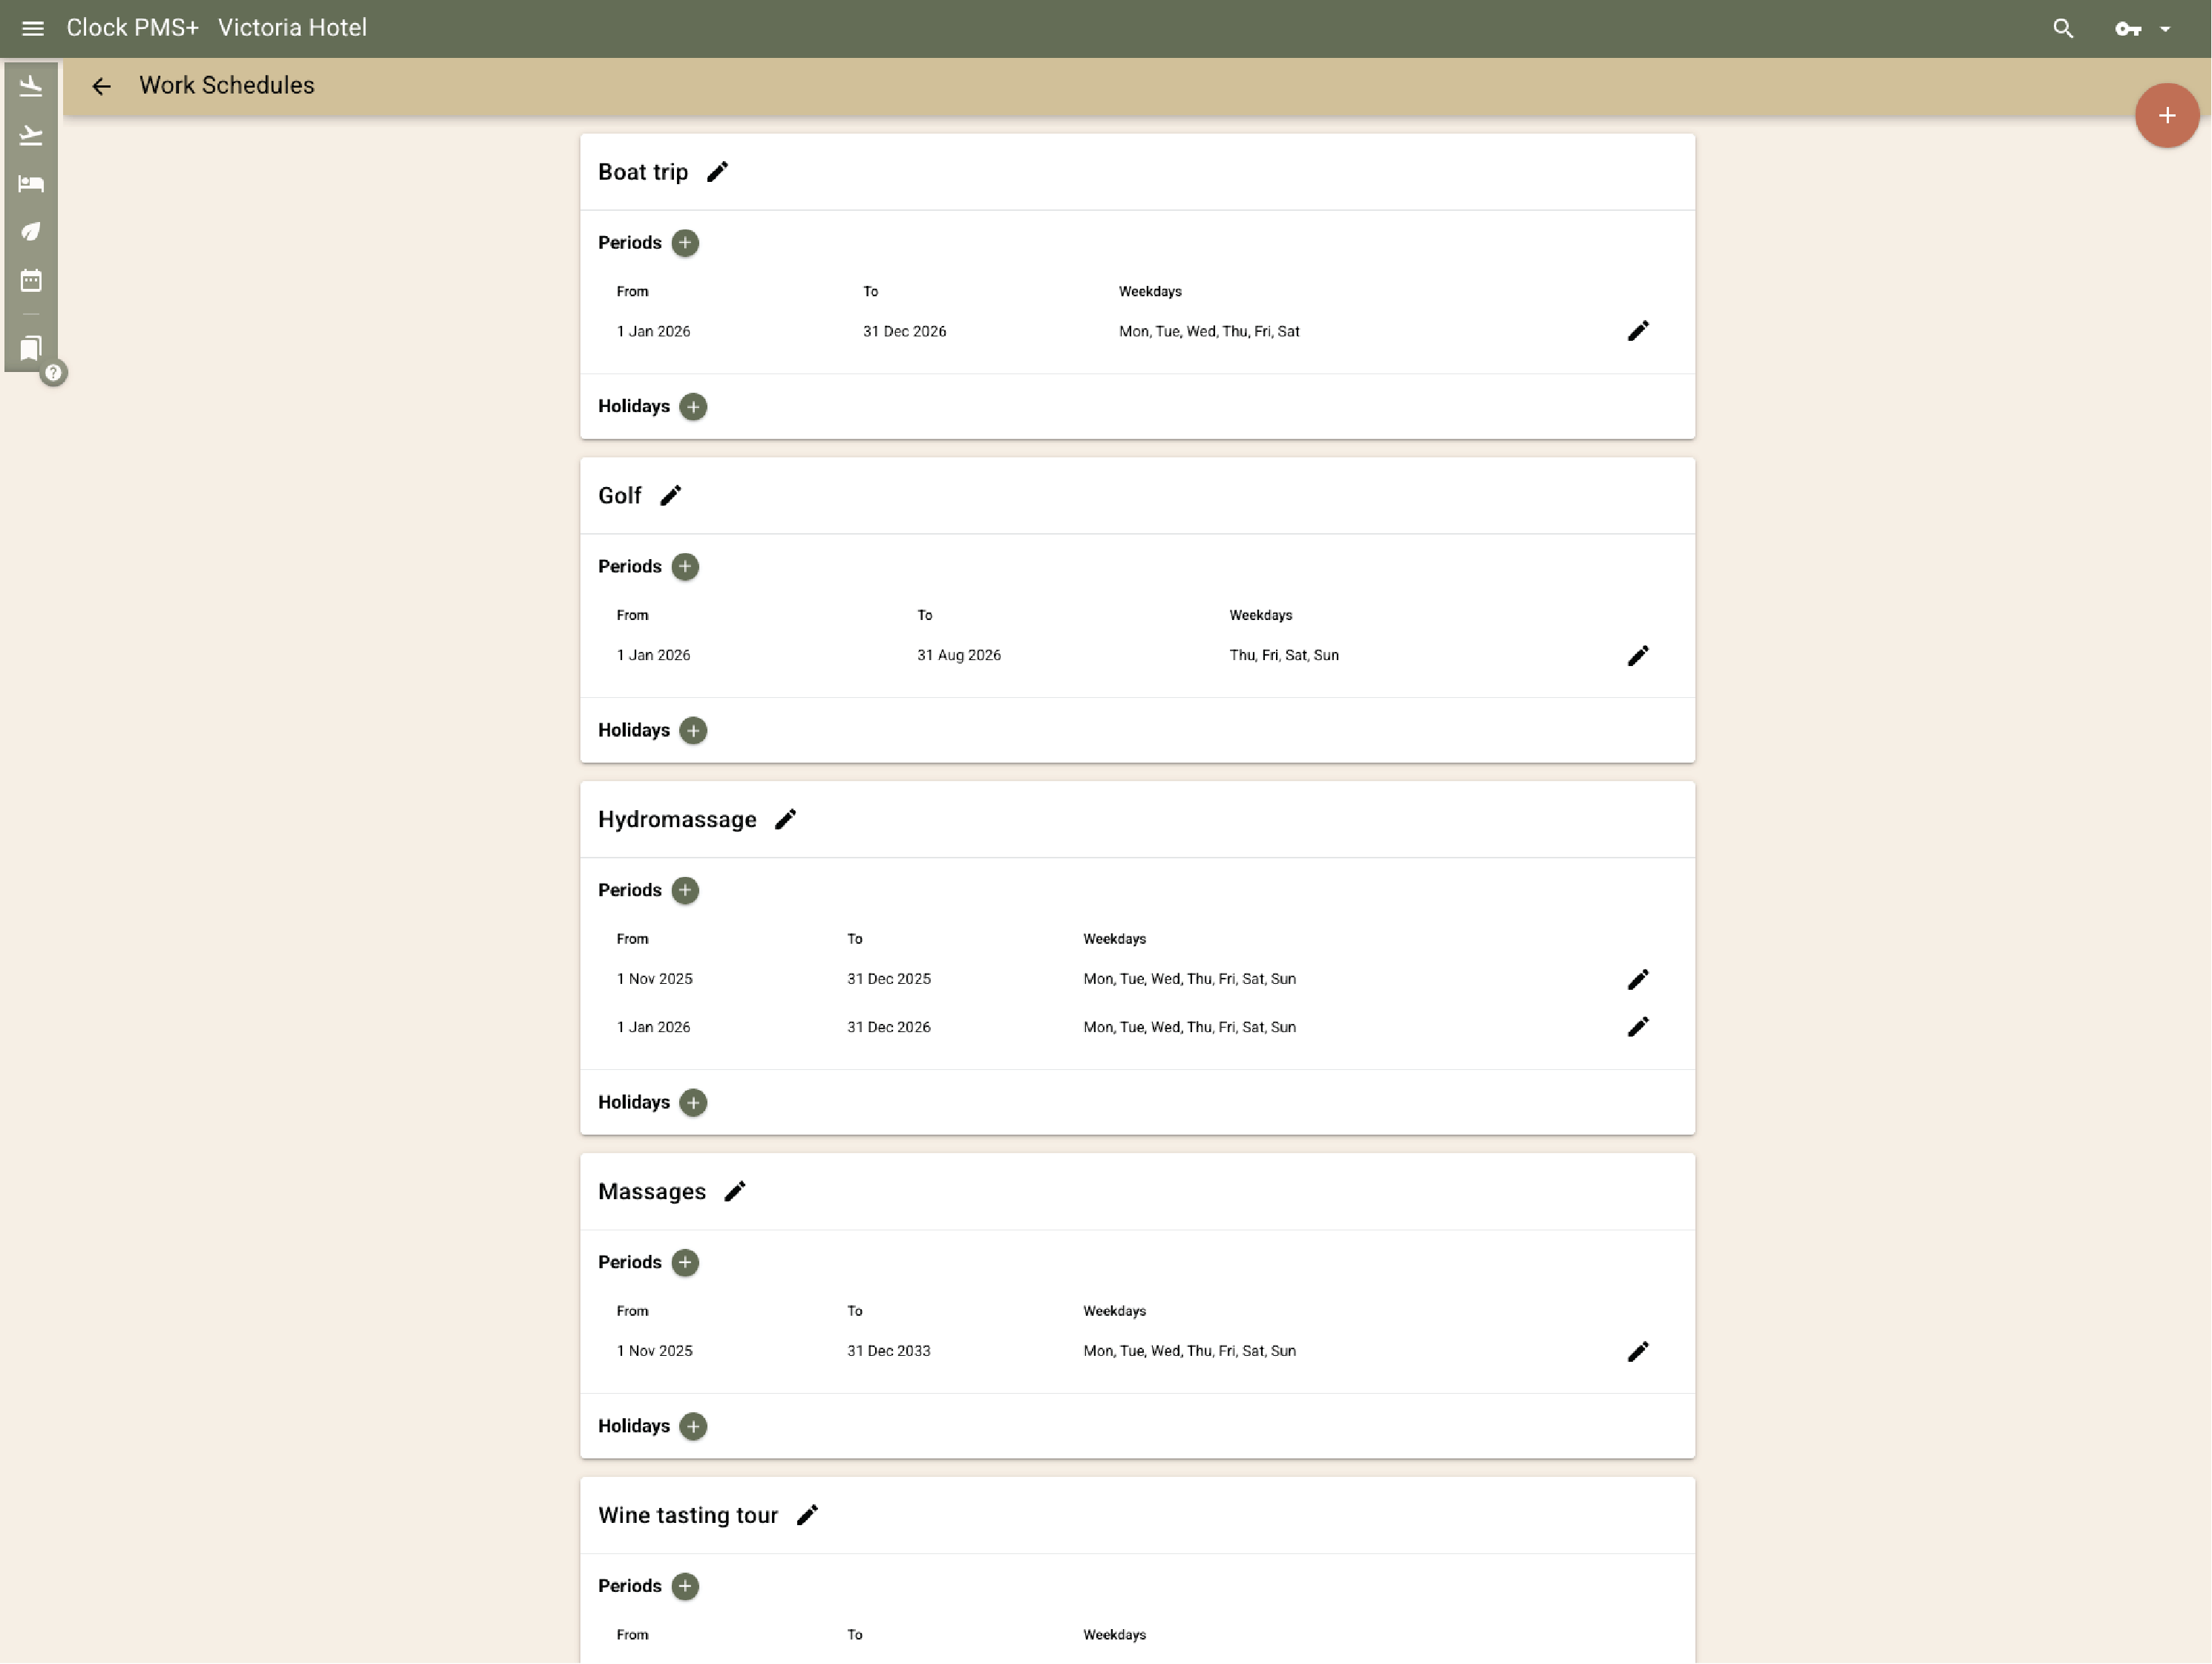Open the bed rooms icon in sidebar

(x=31, y=183)
